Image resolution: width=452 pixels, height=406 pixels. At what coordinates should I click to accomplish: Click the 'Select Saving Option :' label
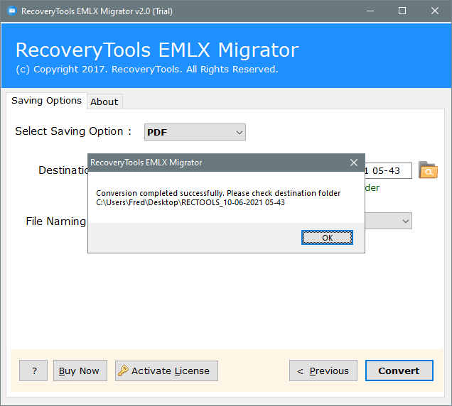click(73, 131)
